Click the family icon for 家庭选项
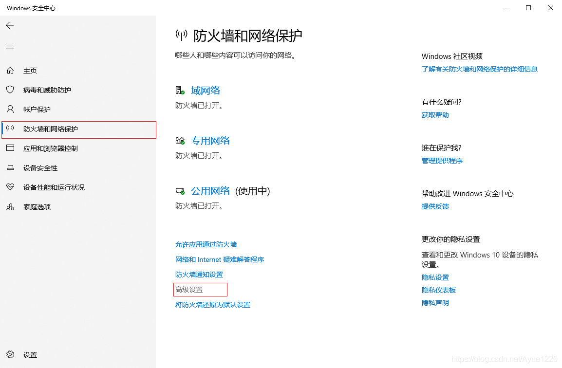562x368 pixels. click(10, 207)
